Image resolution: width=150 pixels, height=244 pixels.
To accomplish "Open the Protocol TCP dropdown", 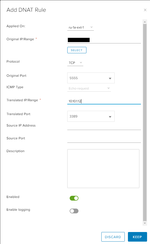I will click(75, 63).
